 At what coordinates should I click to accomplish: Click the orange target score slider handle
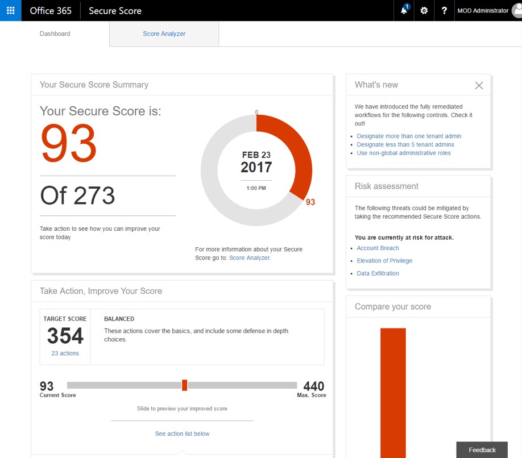pyautogui.click(x=184, y=385)
